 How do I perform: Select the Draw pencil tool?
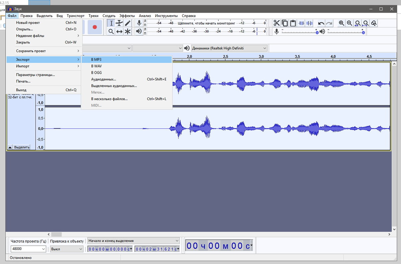pyautogui.click(x=128, y=23)
